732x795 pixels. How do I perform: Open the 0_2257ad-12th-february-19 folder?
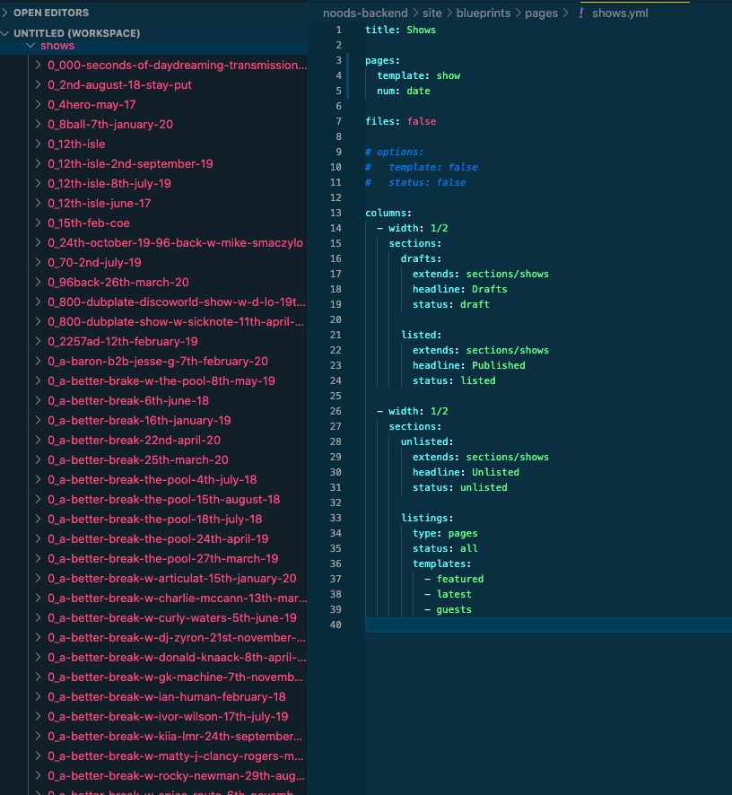pos(122,342)
